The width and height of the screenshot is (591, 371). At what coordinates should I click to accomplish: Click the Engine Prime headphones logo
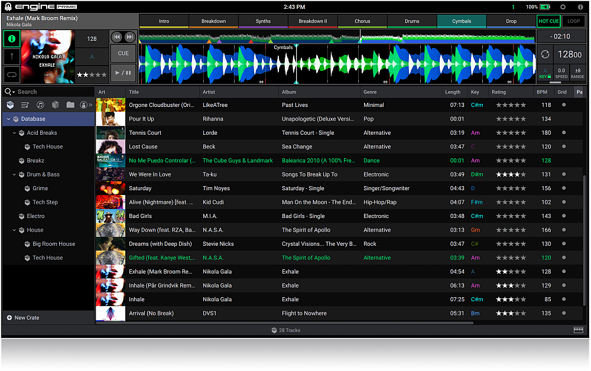point(8,6)
